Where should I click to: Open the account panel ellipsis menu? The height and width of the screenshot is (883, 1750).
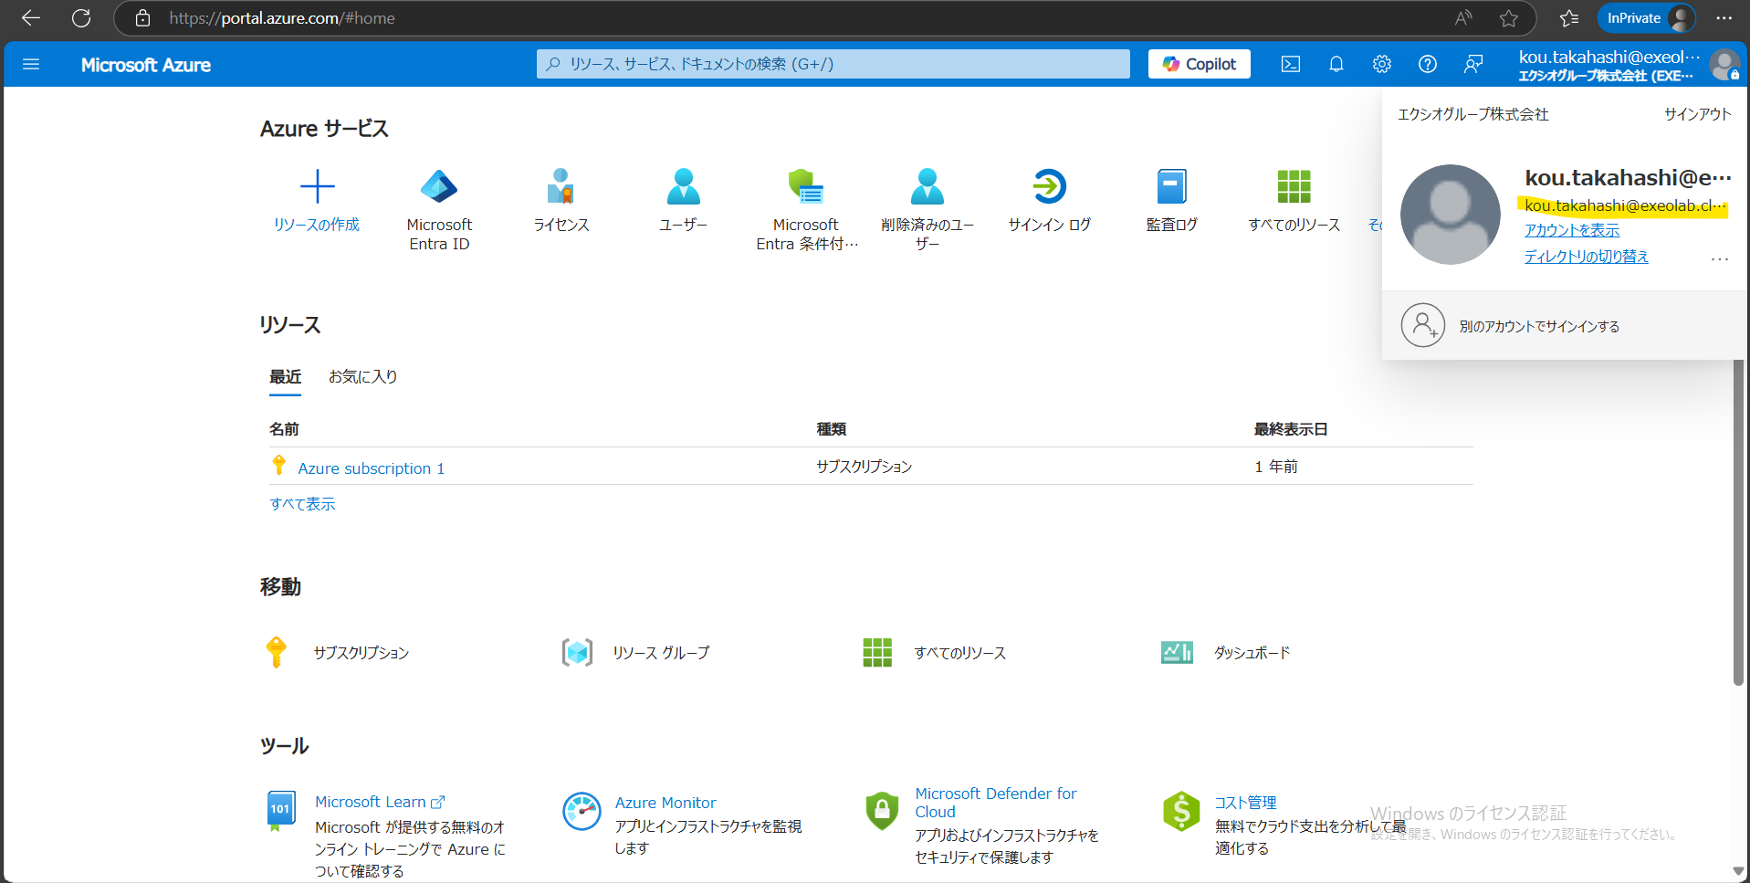point(1719,259)
